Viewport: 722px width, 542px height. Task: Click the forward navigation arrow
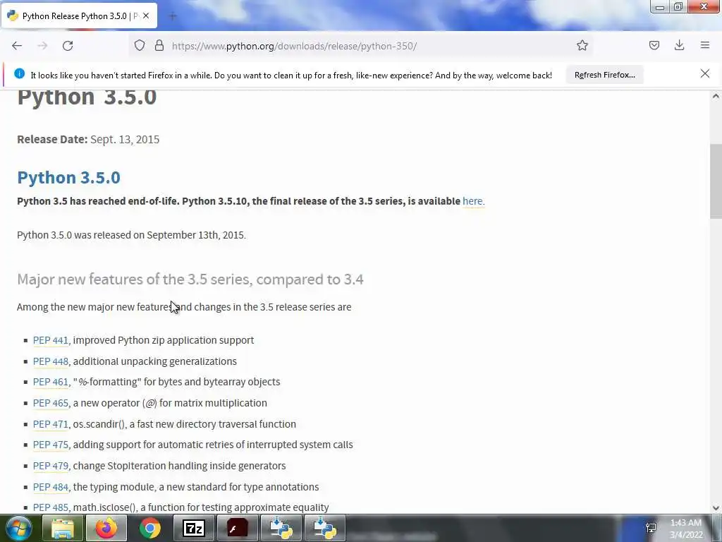pos(42,46)
